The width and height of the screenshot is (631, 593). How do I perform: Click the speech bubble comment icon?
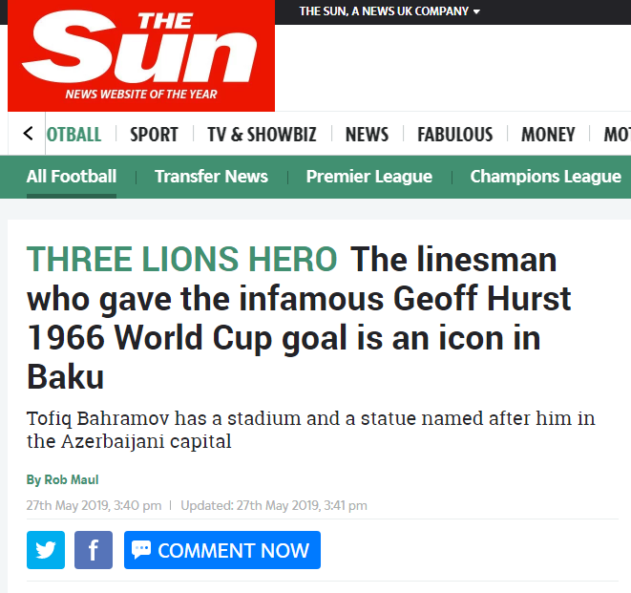pyautogui.click(x=141, y=550)
